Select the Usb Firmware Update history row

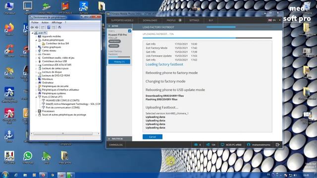pyautogui.click(x=171, y=56)
